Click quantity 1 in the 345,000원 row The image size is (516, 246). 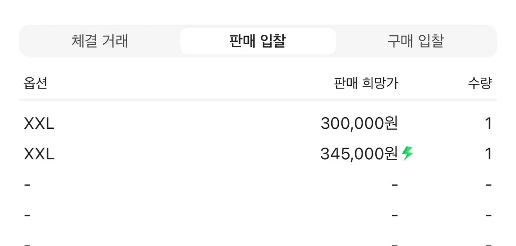488,154
